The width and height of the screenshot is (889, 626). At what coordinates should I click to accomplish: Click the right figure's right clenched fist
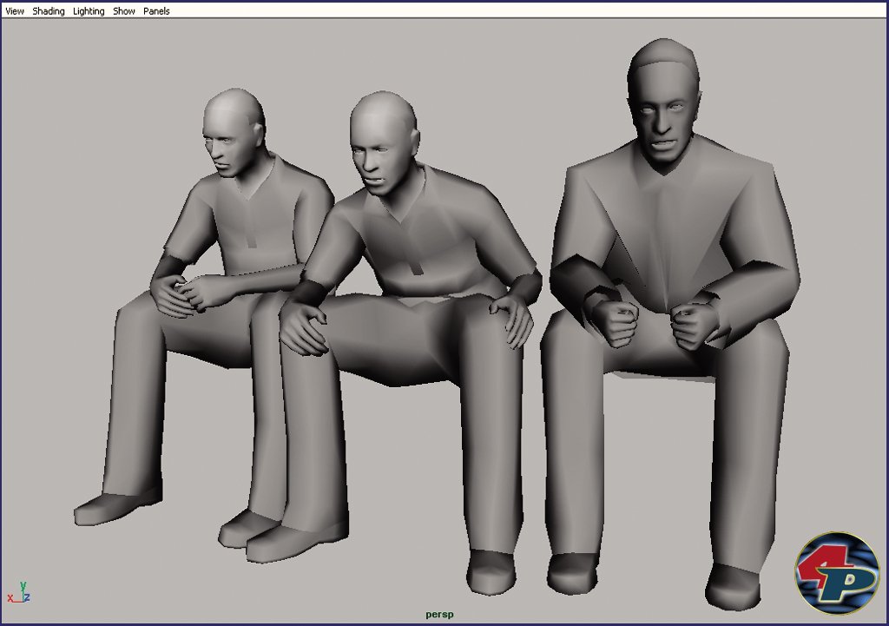(697, 326)
